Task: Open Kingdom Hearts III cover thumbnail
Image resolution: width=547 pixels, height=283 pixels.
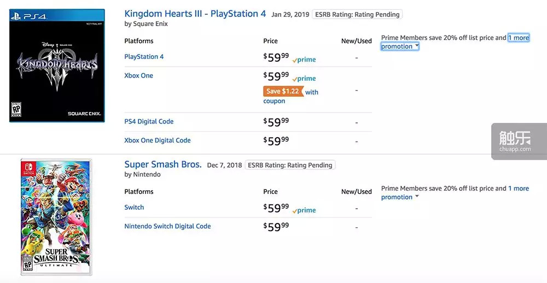Action: pyautogui.click(x=57, y=66)
